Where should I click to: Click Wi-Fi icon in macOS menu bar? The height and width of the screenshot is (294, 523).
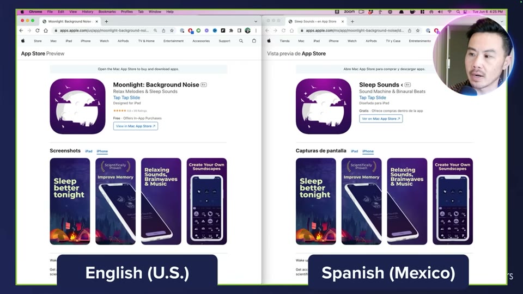pos(449,11)
